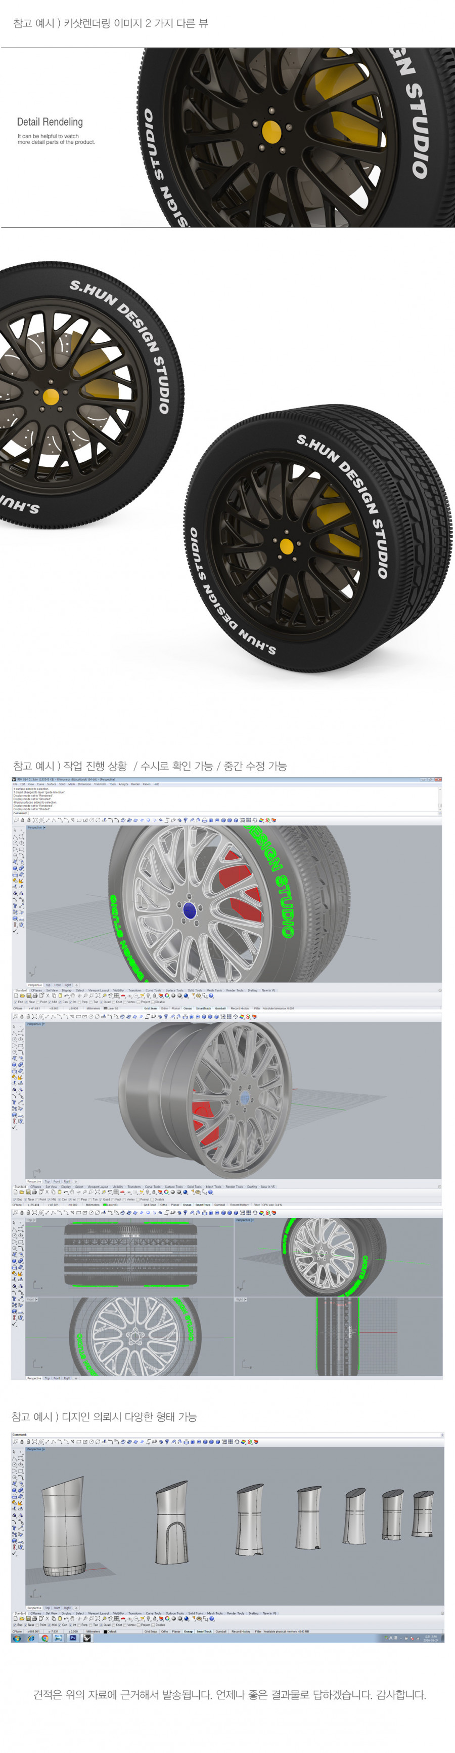
Task: Open Google Chrome from the taskbar
Action: [45, 1639]
